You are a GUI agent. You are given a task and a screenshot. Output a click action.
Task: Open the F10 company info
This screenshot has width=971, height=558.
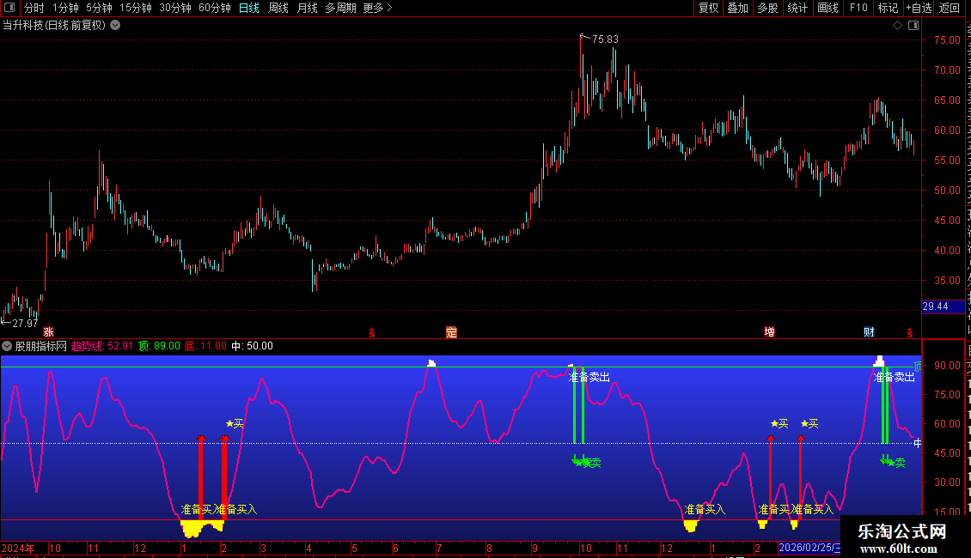858,8
